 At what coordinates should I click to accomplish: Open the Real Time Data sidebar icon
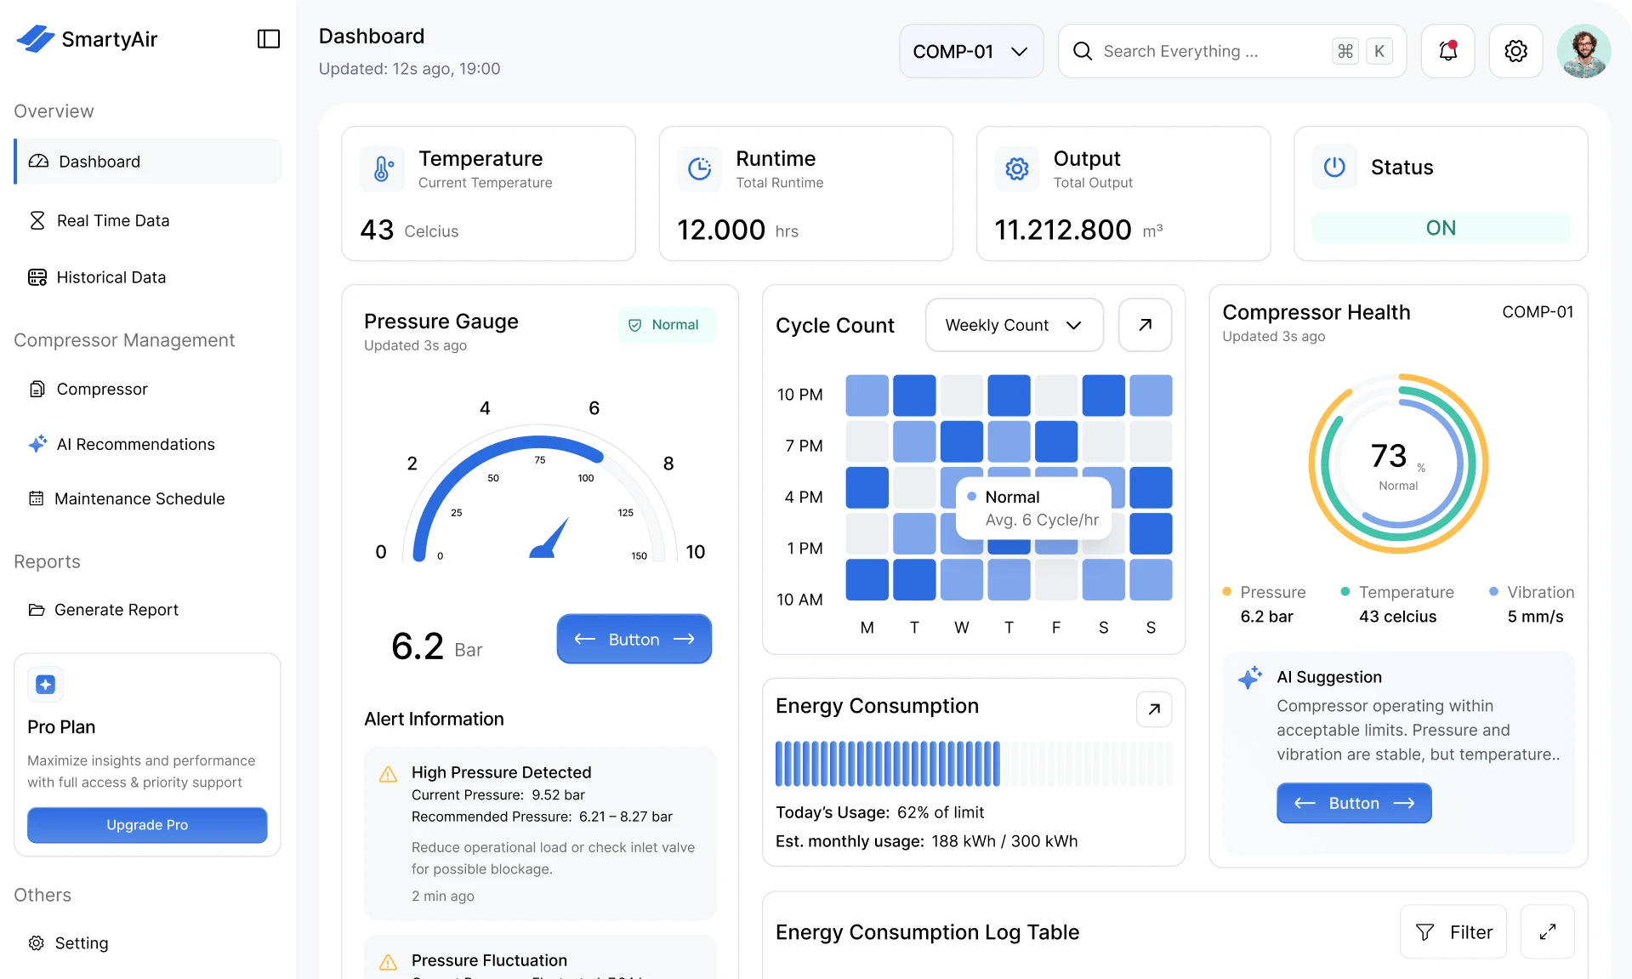coord(37,219)
